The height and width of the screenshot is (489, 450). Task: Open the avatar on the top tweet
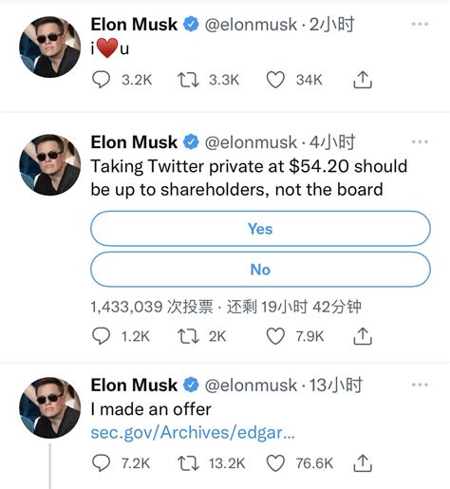(49, 47)
